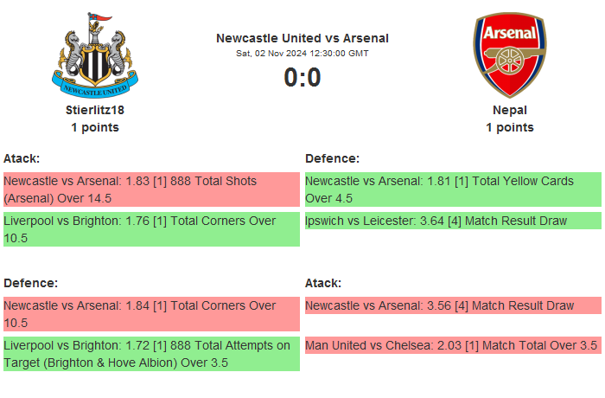605x398 pixels.
Task: Select the Brighton Attempts on Target Over 3.5 bet
Action: (x=151, y=354)
